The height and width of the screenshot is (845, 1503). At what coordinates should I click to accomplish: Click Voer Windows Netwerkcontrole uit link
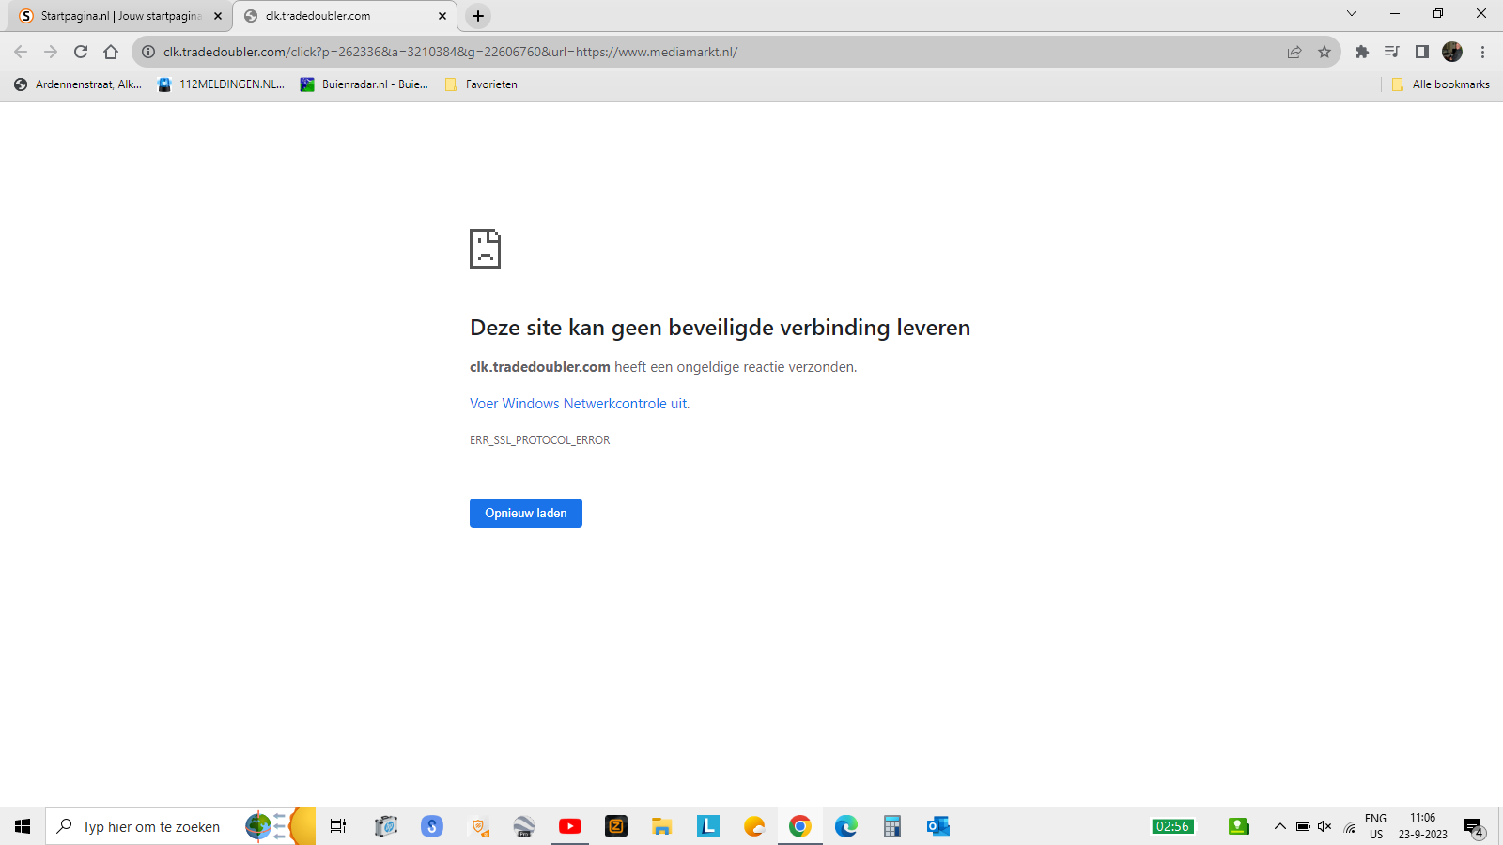(x=579, y=404)
